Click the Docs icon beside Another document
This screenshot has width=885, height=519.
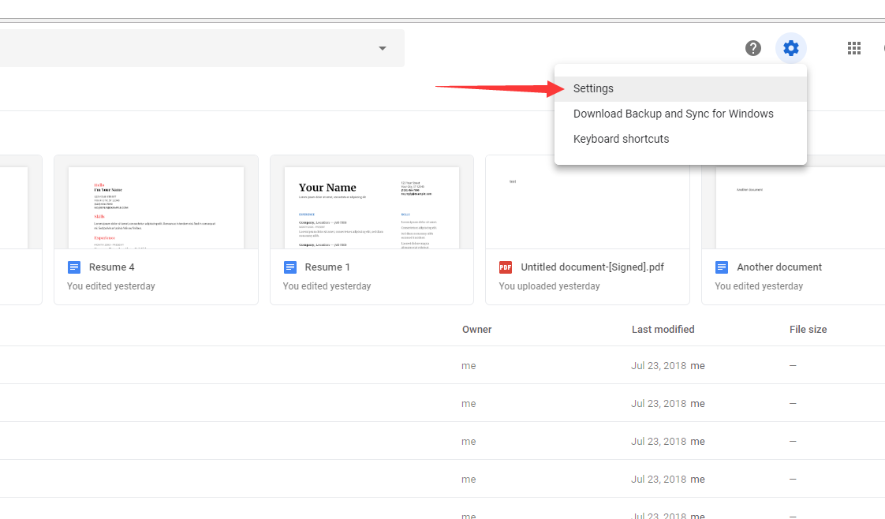tap(722, 267)
